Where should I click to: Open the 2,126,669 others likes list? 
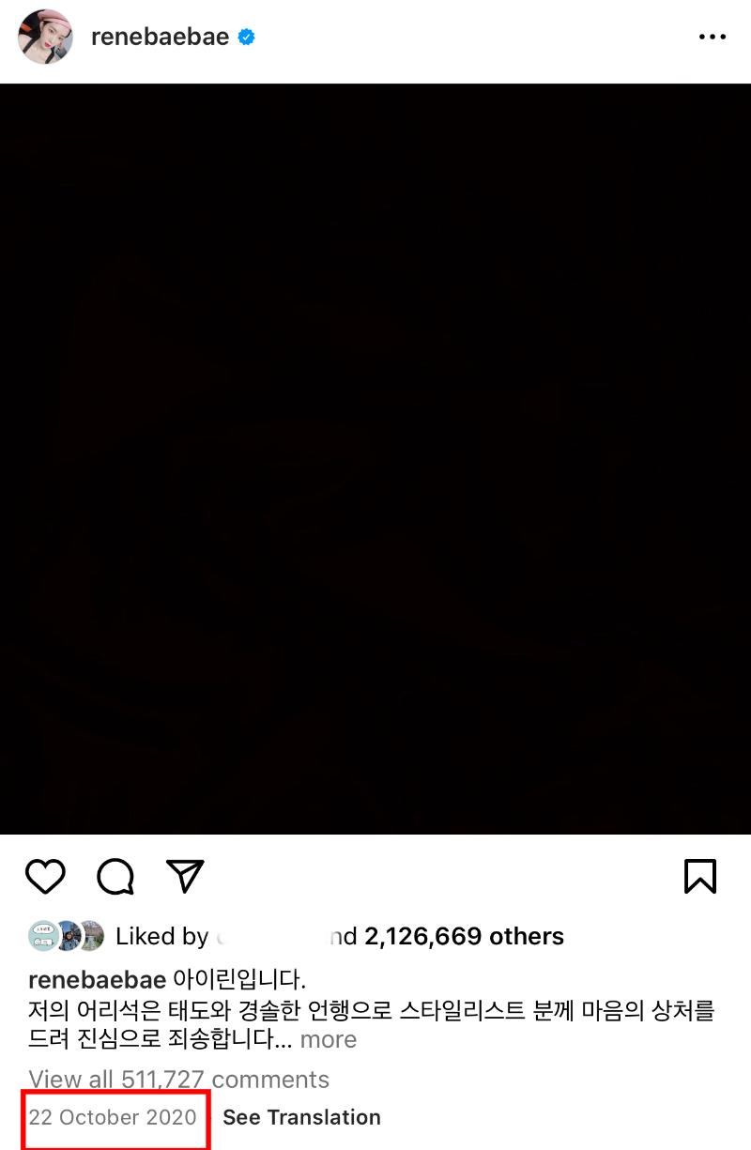(464, 936)
